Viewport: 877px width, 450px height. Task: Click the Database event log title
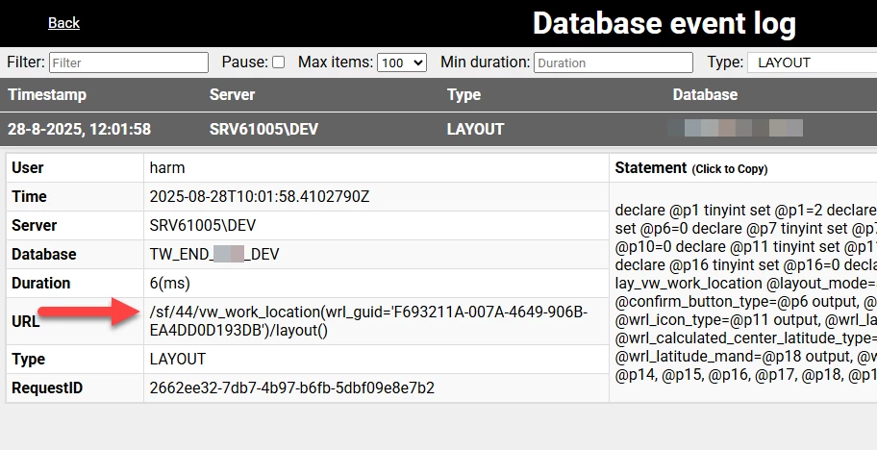tap(664, 23)
